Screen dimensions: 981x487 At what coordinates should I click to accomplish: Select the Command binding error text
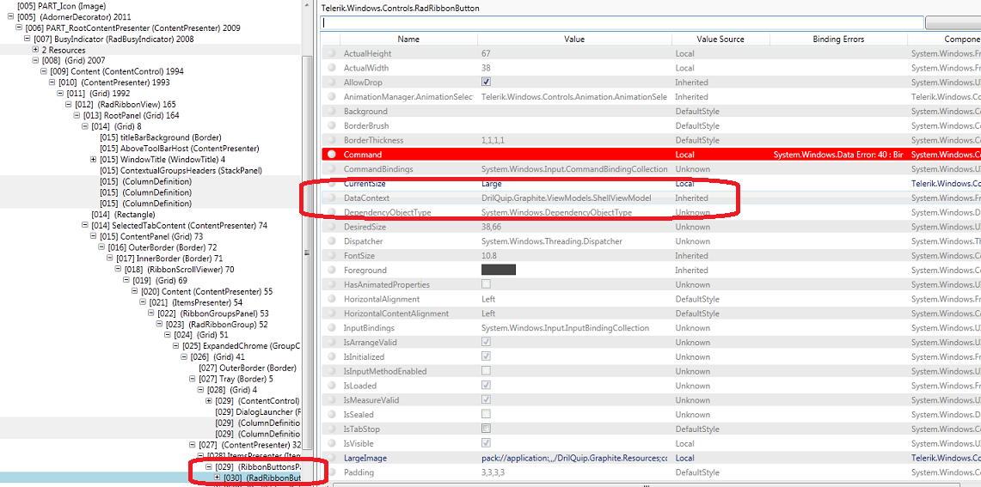point(838,155)
